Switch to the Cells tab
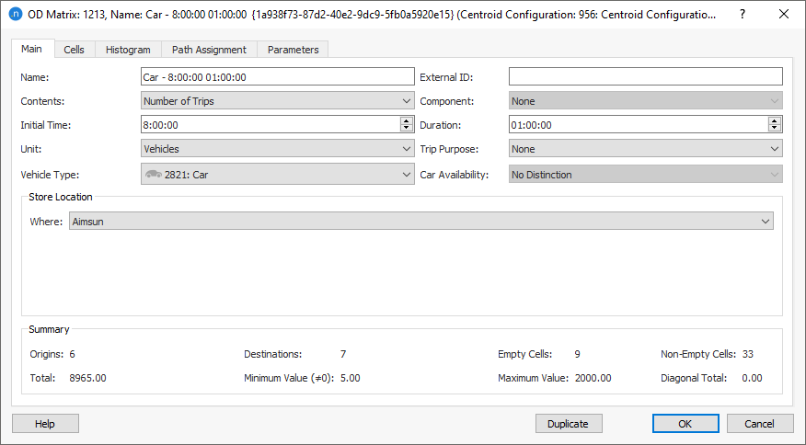This screenshot has width=806, height=445. tap(74, 50)
